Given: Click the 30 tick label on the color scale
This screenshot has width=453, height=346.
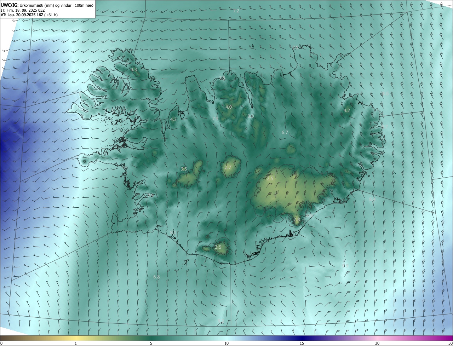Looking at the screenshot, I should point(377,343).
